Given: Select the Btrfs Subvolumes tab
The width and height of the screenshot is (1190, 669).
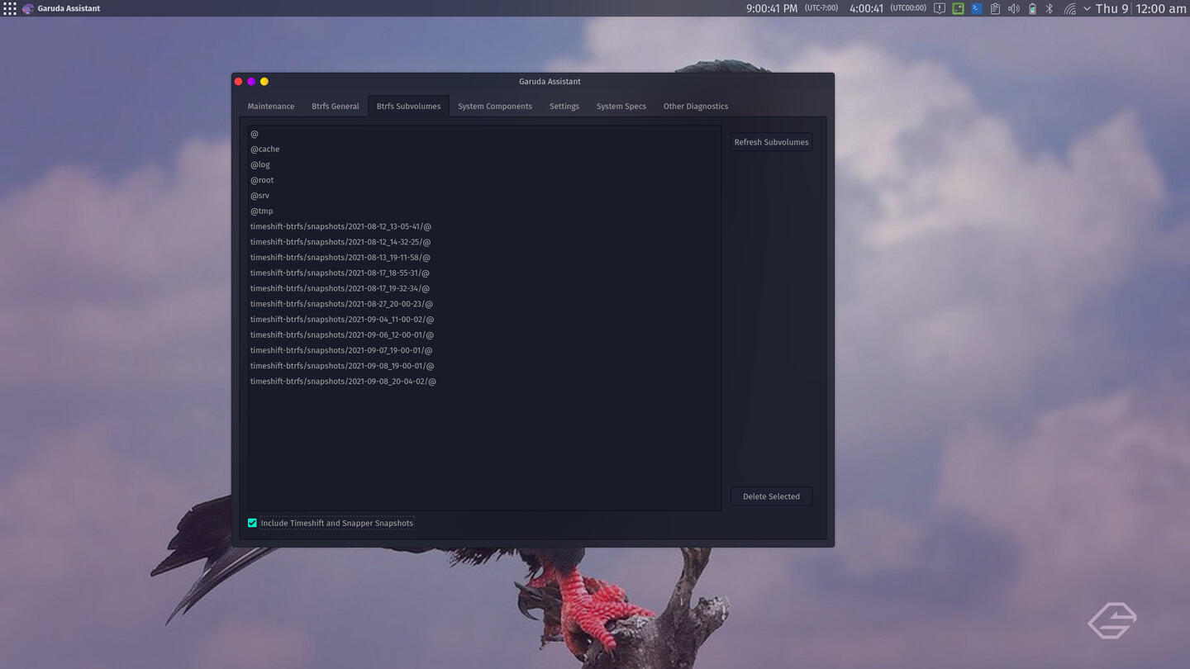Looking at the screenshot, I should (x=408, y=106).
